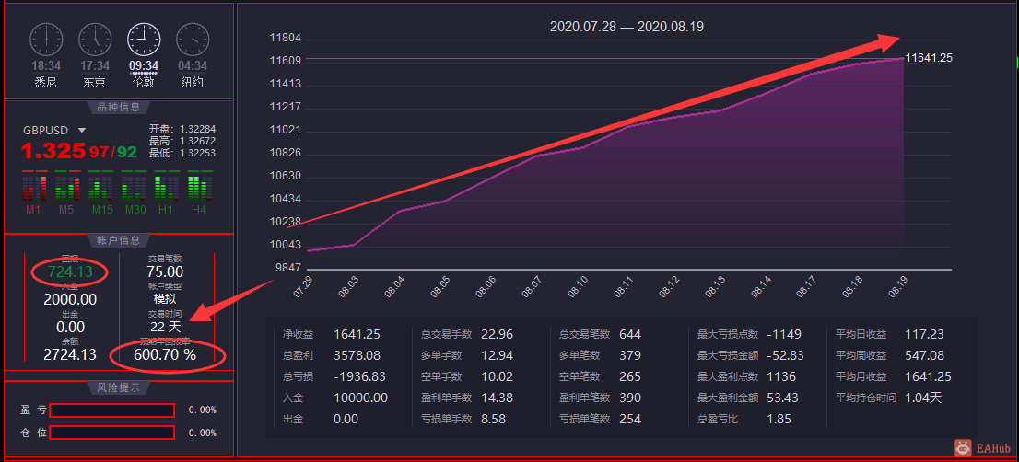Screen dimensions: 1019x462
Task: Select the M5 timeframe label
Action: point(66,210)
